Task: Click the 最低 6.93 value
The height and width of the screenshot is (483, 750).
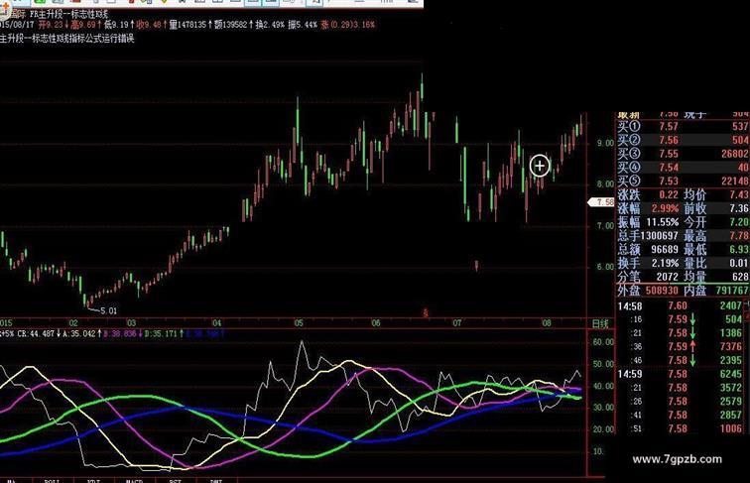Action: (739, 249)
